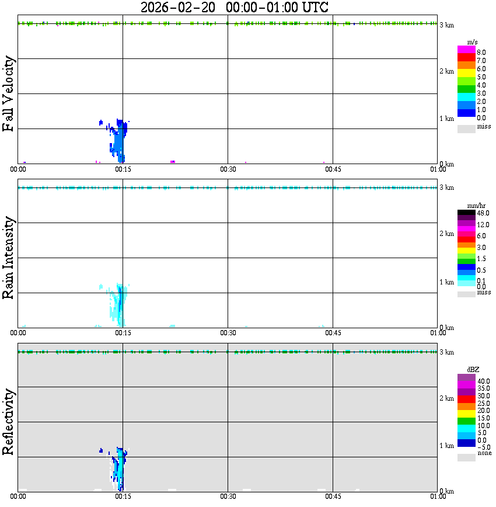This screenshot has width=496, height=507.
Task: Click the gray 'none' swatch of the dBZ legend
Action: tap(466, 457)
